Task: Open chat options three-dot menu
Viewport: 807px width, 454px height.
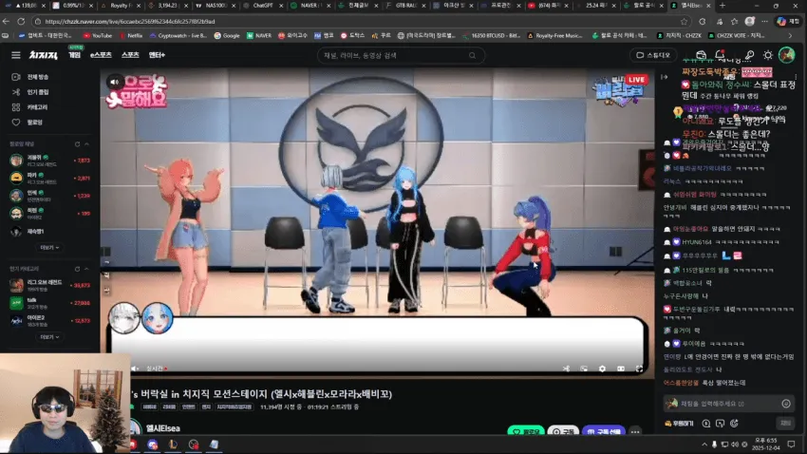Action: pos(796,77)
